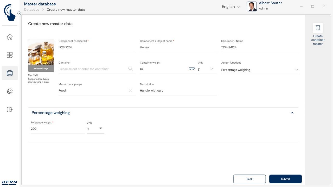Collapse the Percentage weighing section

[292, 113]
